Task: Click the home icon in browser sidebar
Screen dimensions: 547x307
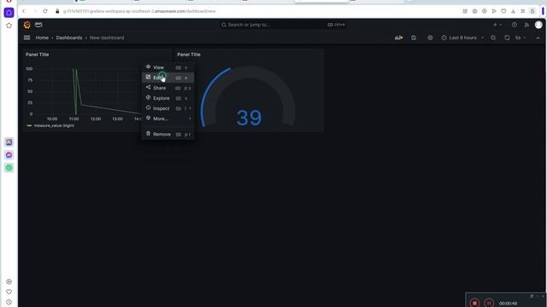Action: [9, 13]
